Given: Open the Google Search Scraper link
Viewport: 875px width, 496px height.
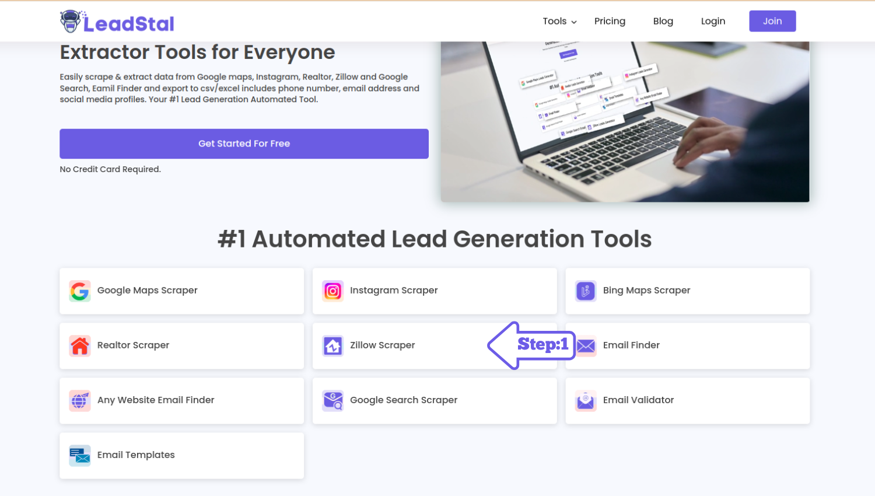Looking at the screenshot, I should coord(435,400).
